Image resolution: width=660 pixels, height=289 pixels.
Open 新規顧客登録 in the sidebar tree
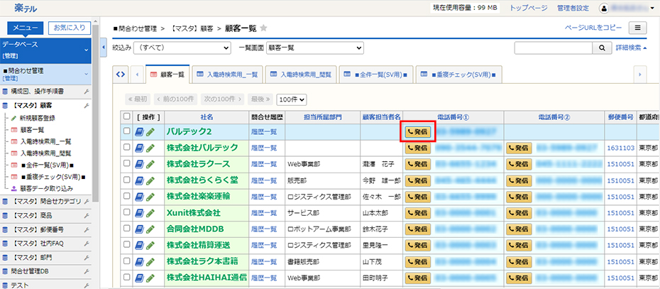point(38,118)
